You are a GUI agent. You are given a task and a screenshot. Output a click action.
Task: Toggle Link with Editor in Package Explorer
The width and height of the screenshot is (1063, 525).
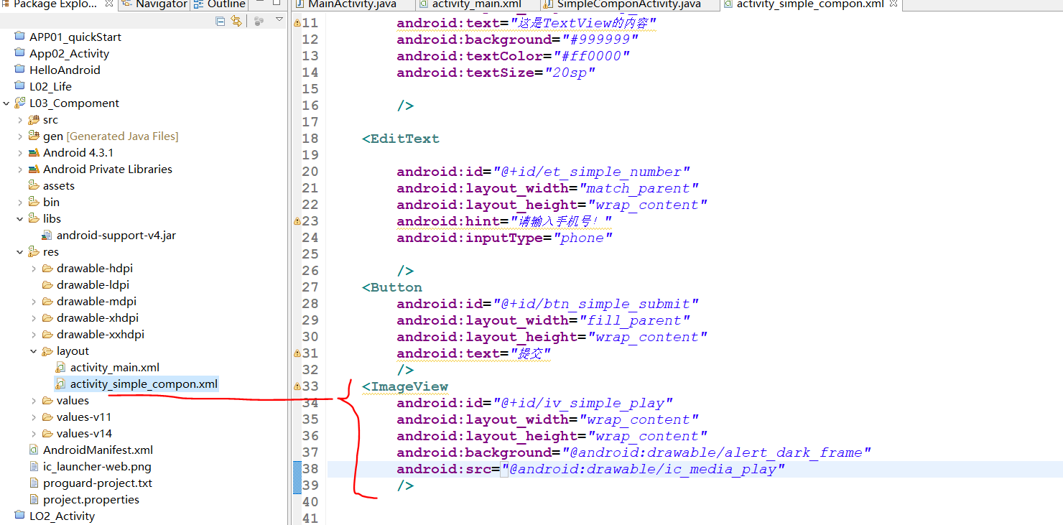(236, 22)
